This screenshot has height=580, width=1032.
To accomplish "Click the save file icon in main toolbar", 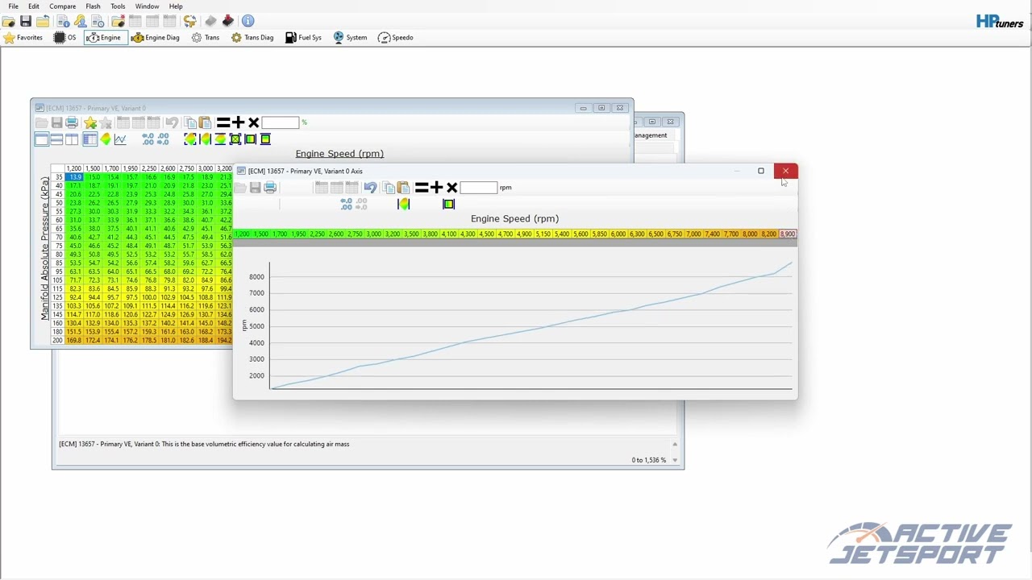I will [26, 21].
